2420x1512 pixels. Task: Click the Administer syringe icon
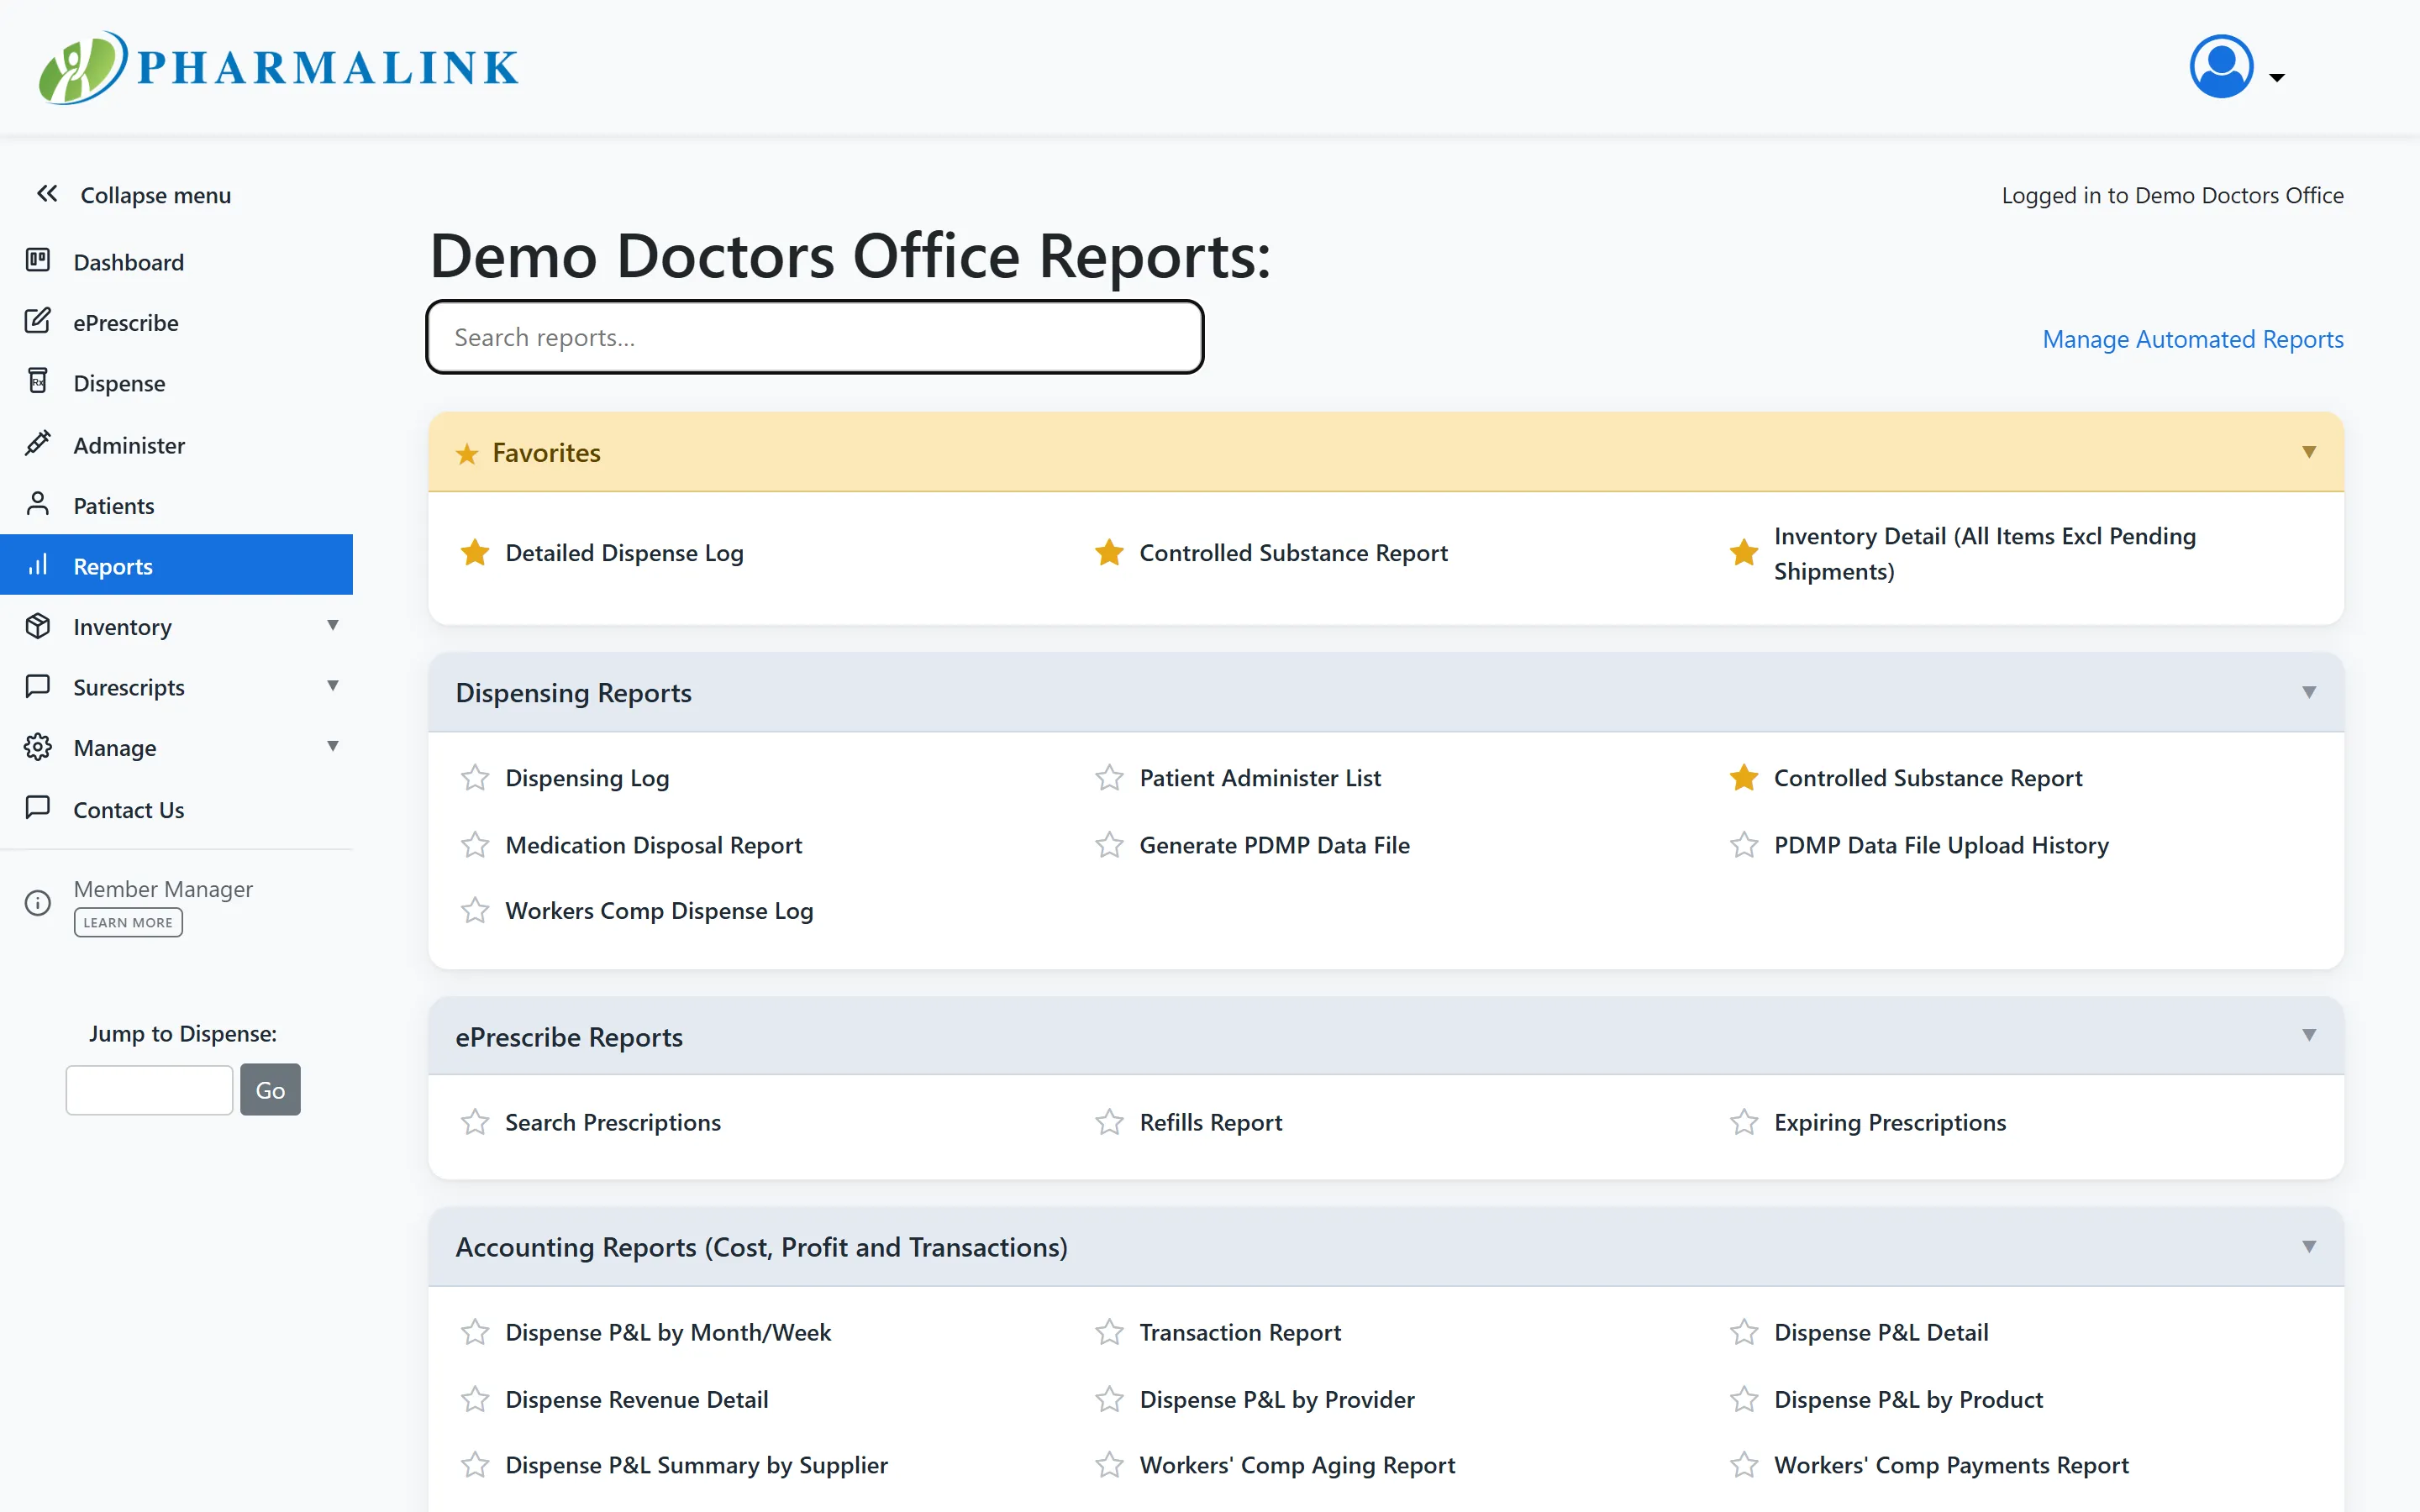38,443
